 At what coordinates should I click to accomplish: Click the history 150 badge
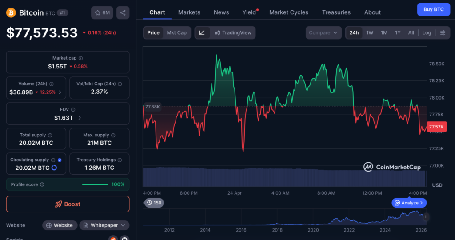click(154, 203)
